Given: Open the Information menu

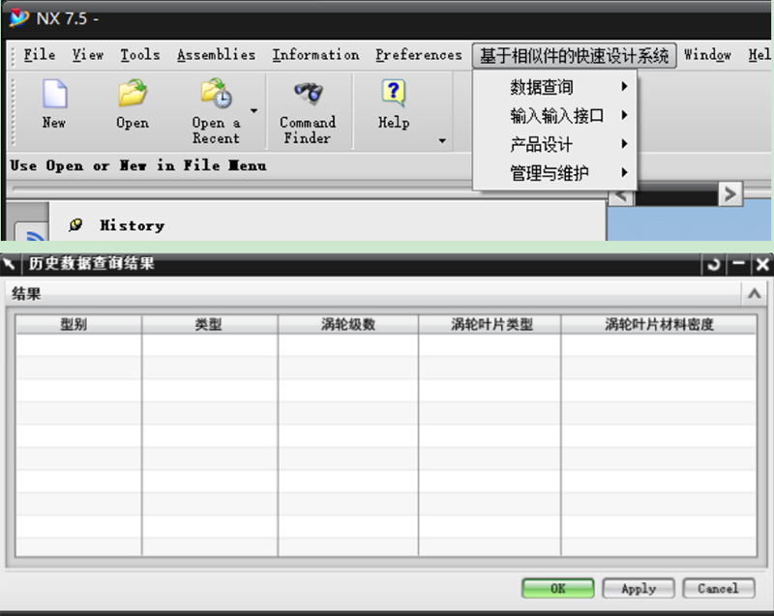Looking at the screenshot, I should 316,55.
